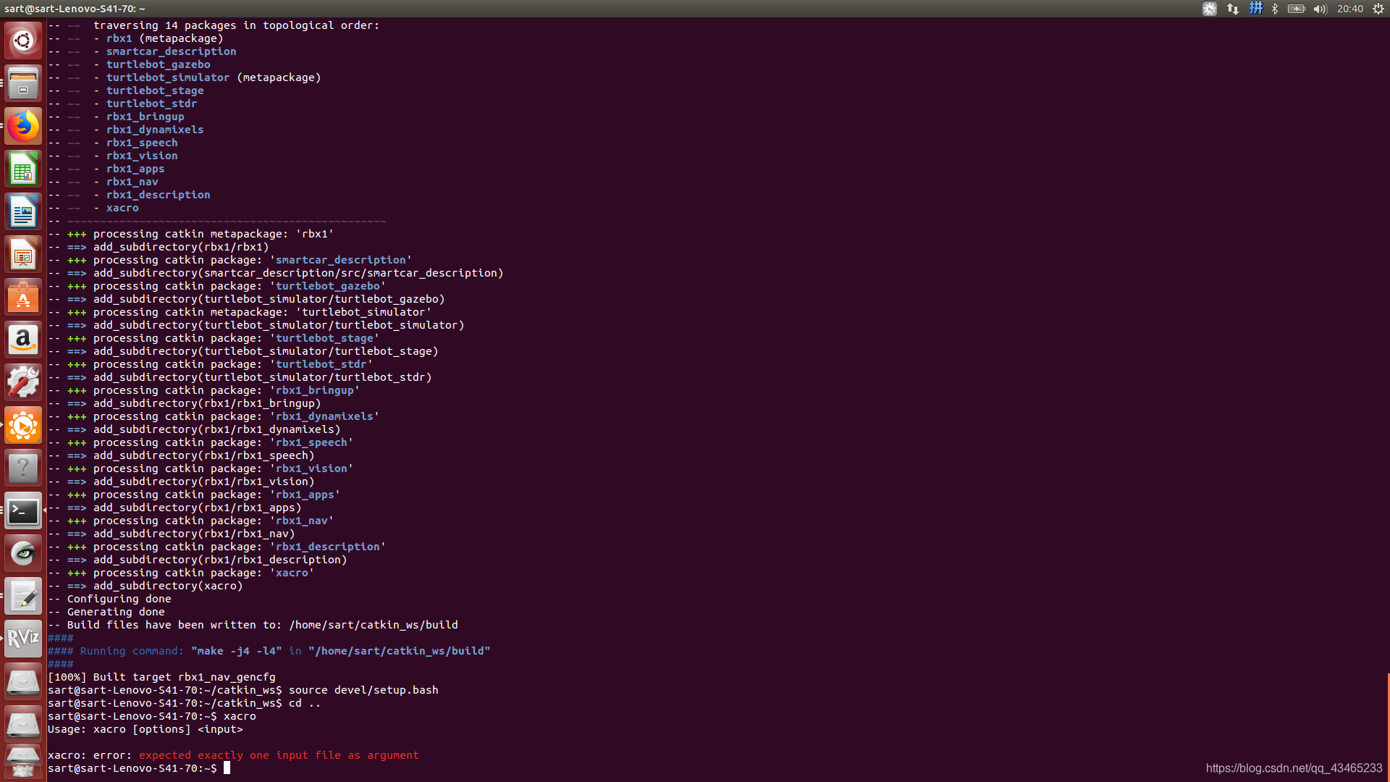1390x782 pixels.
Task: Open the text editor pencil icon
Action: [23, 597]
